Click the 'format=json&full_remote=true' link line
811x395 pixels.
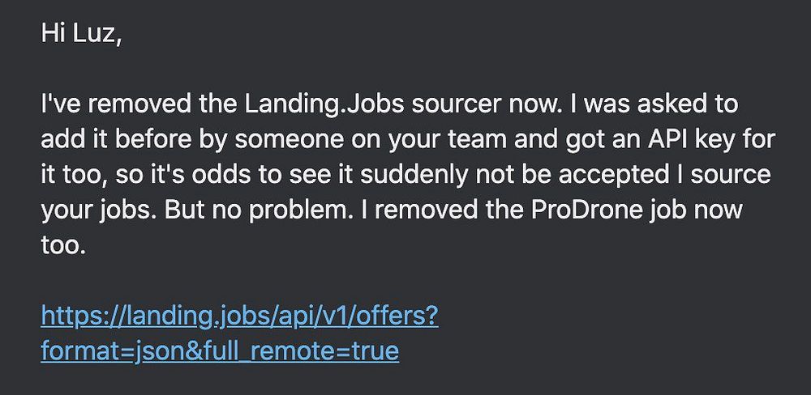219,351
